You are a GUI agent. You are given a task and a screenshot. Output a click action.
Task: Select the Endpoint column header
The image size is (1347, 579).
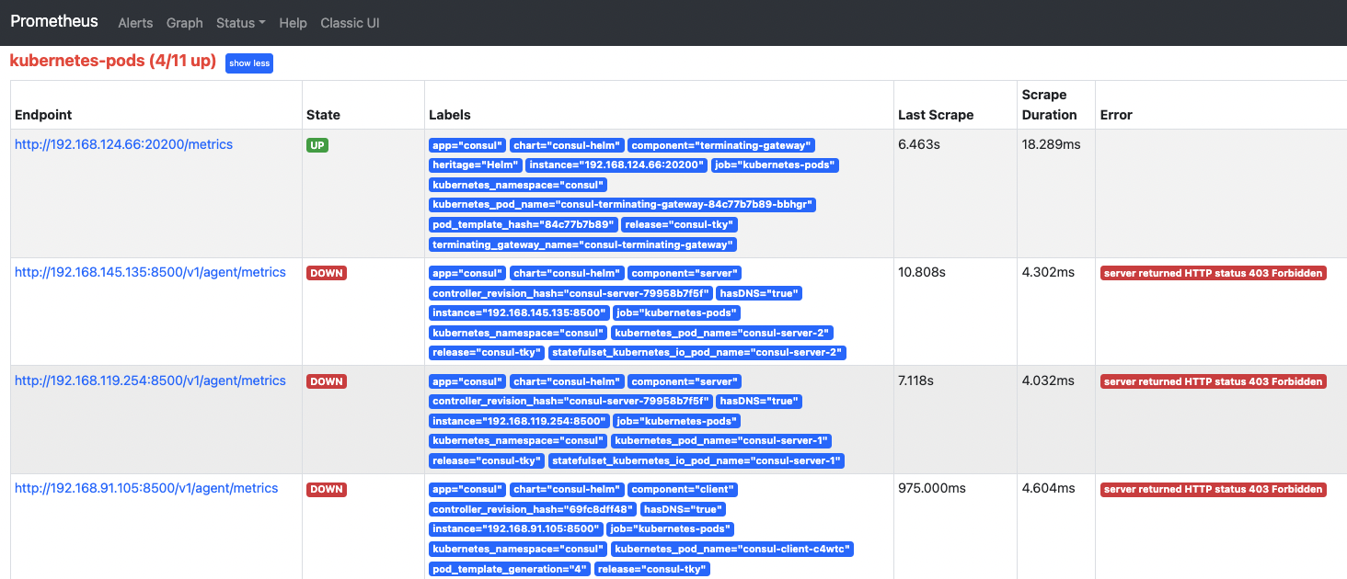(41, 114)
